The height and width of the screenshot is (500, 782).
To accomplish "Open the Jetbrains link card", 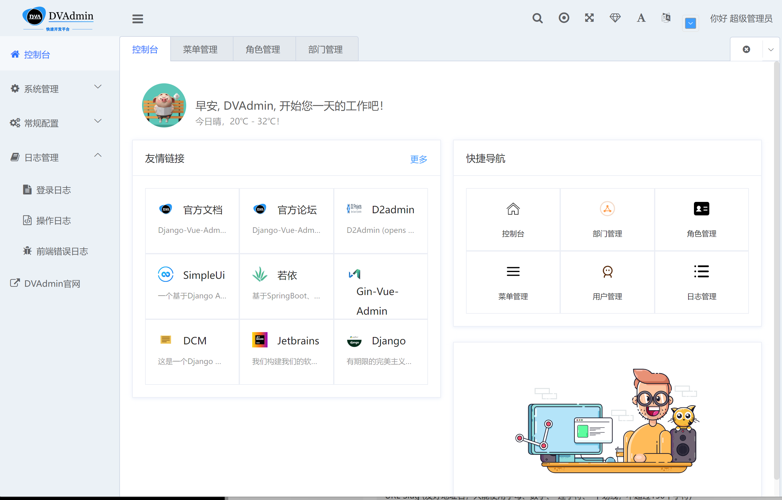I will (286, 352).
